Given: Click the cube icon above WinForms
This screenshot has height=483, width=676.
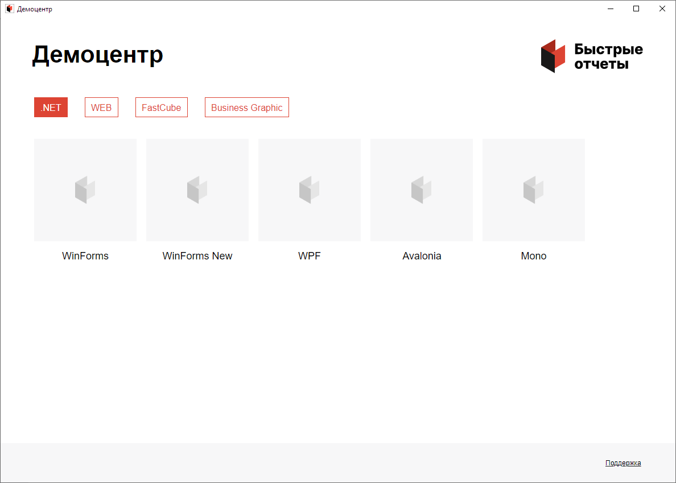Looking at the screenshot, I should [x=85, y=189].
